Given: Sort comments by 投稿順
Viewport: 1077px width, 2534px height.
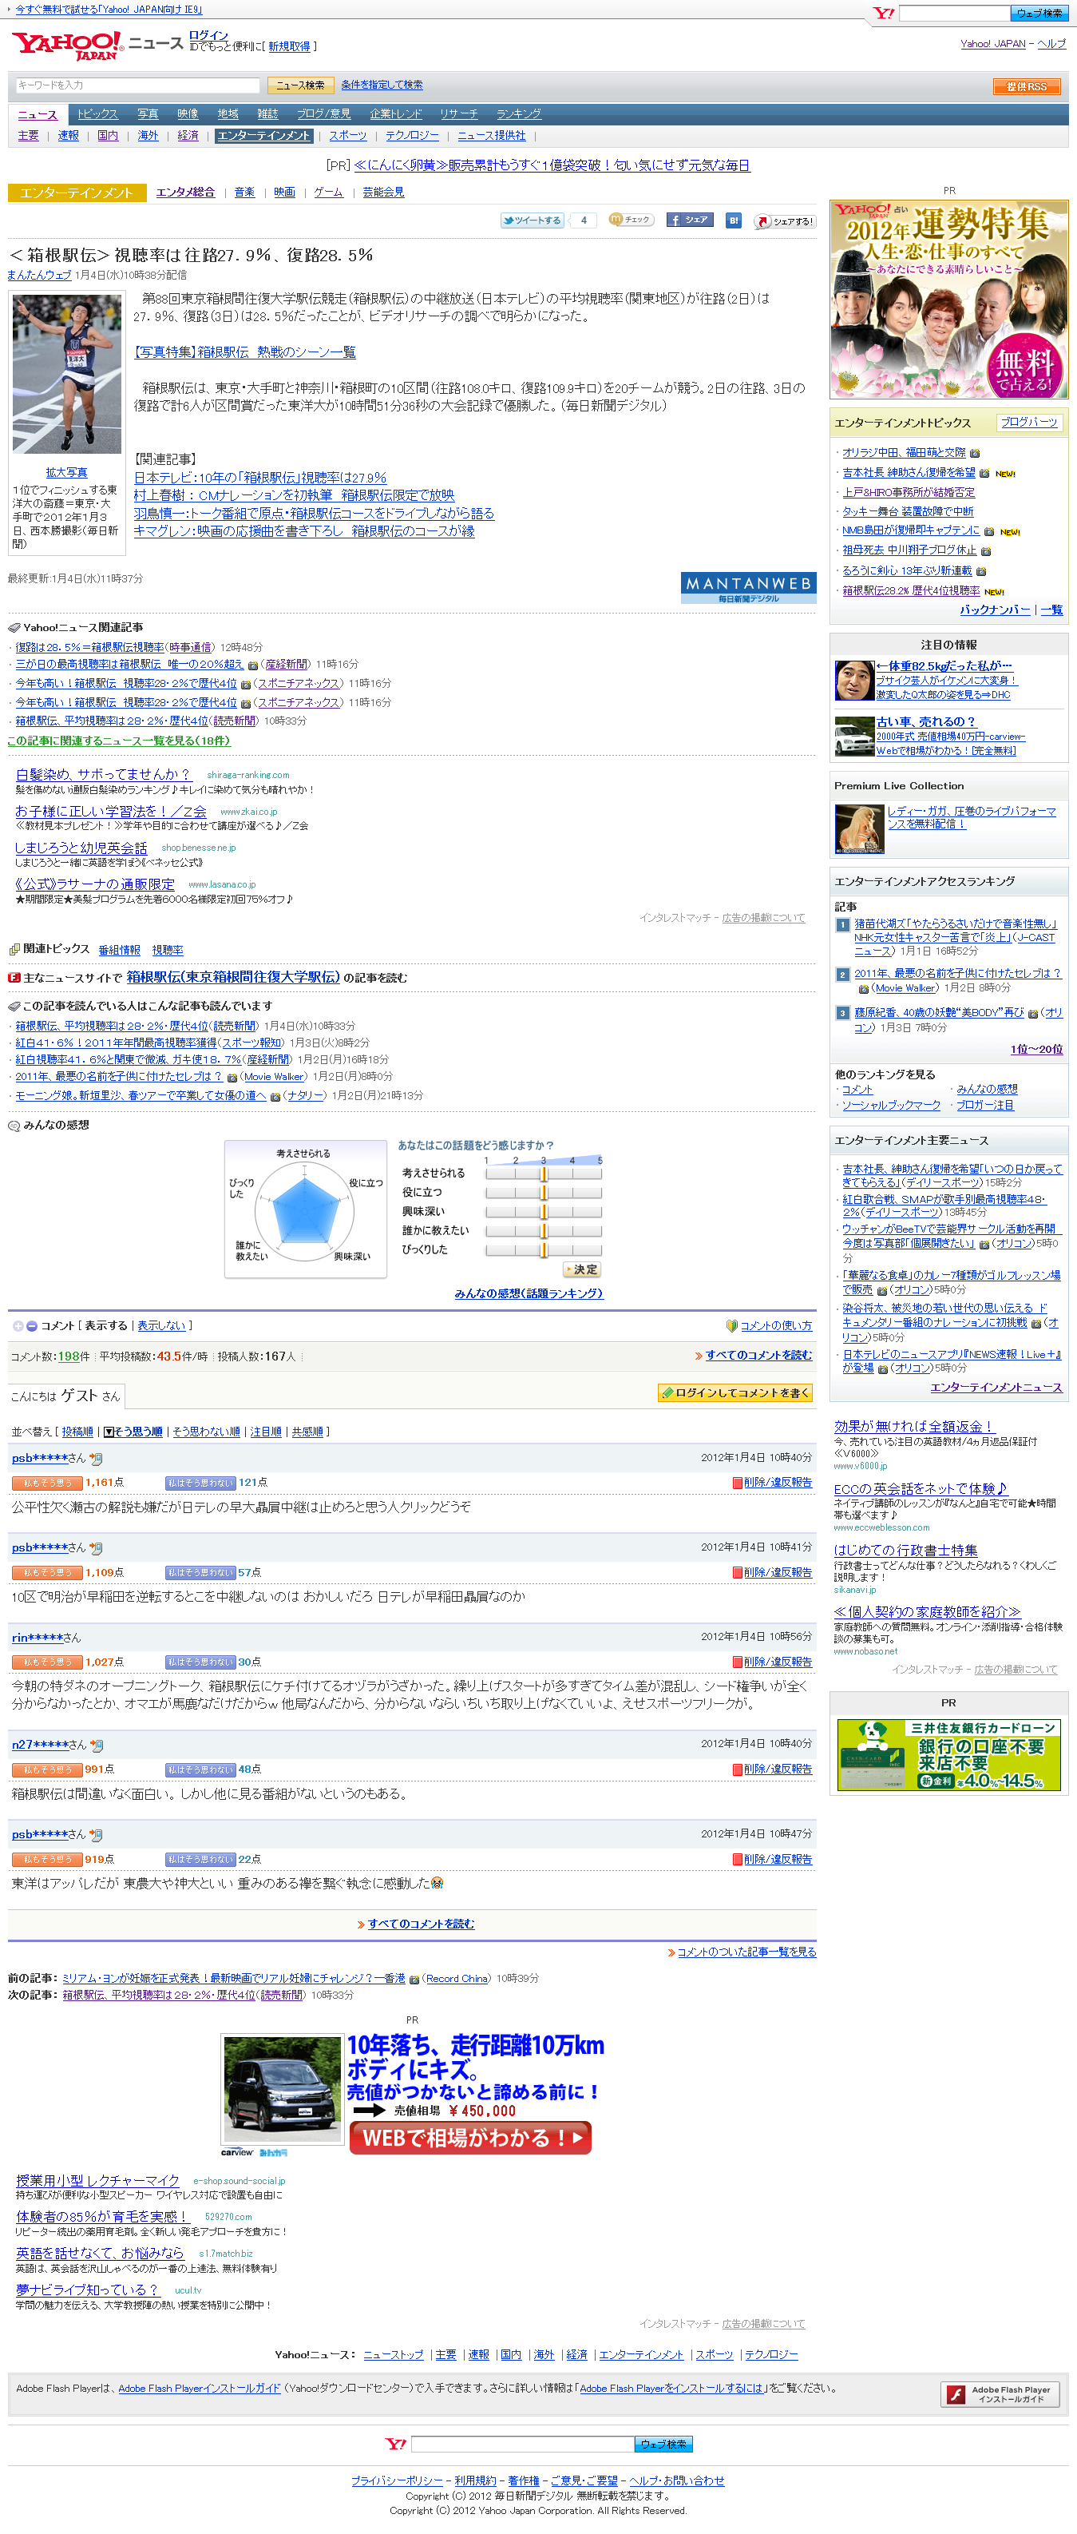Looking at the screenshot, I should click(77, 1432).
